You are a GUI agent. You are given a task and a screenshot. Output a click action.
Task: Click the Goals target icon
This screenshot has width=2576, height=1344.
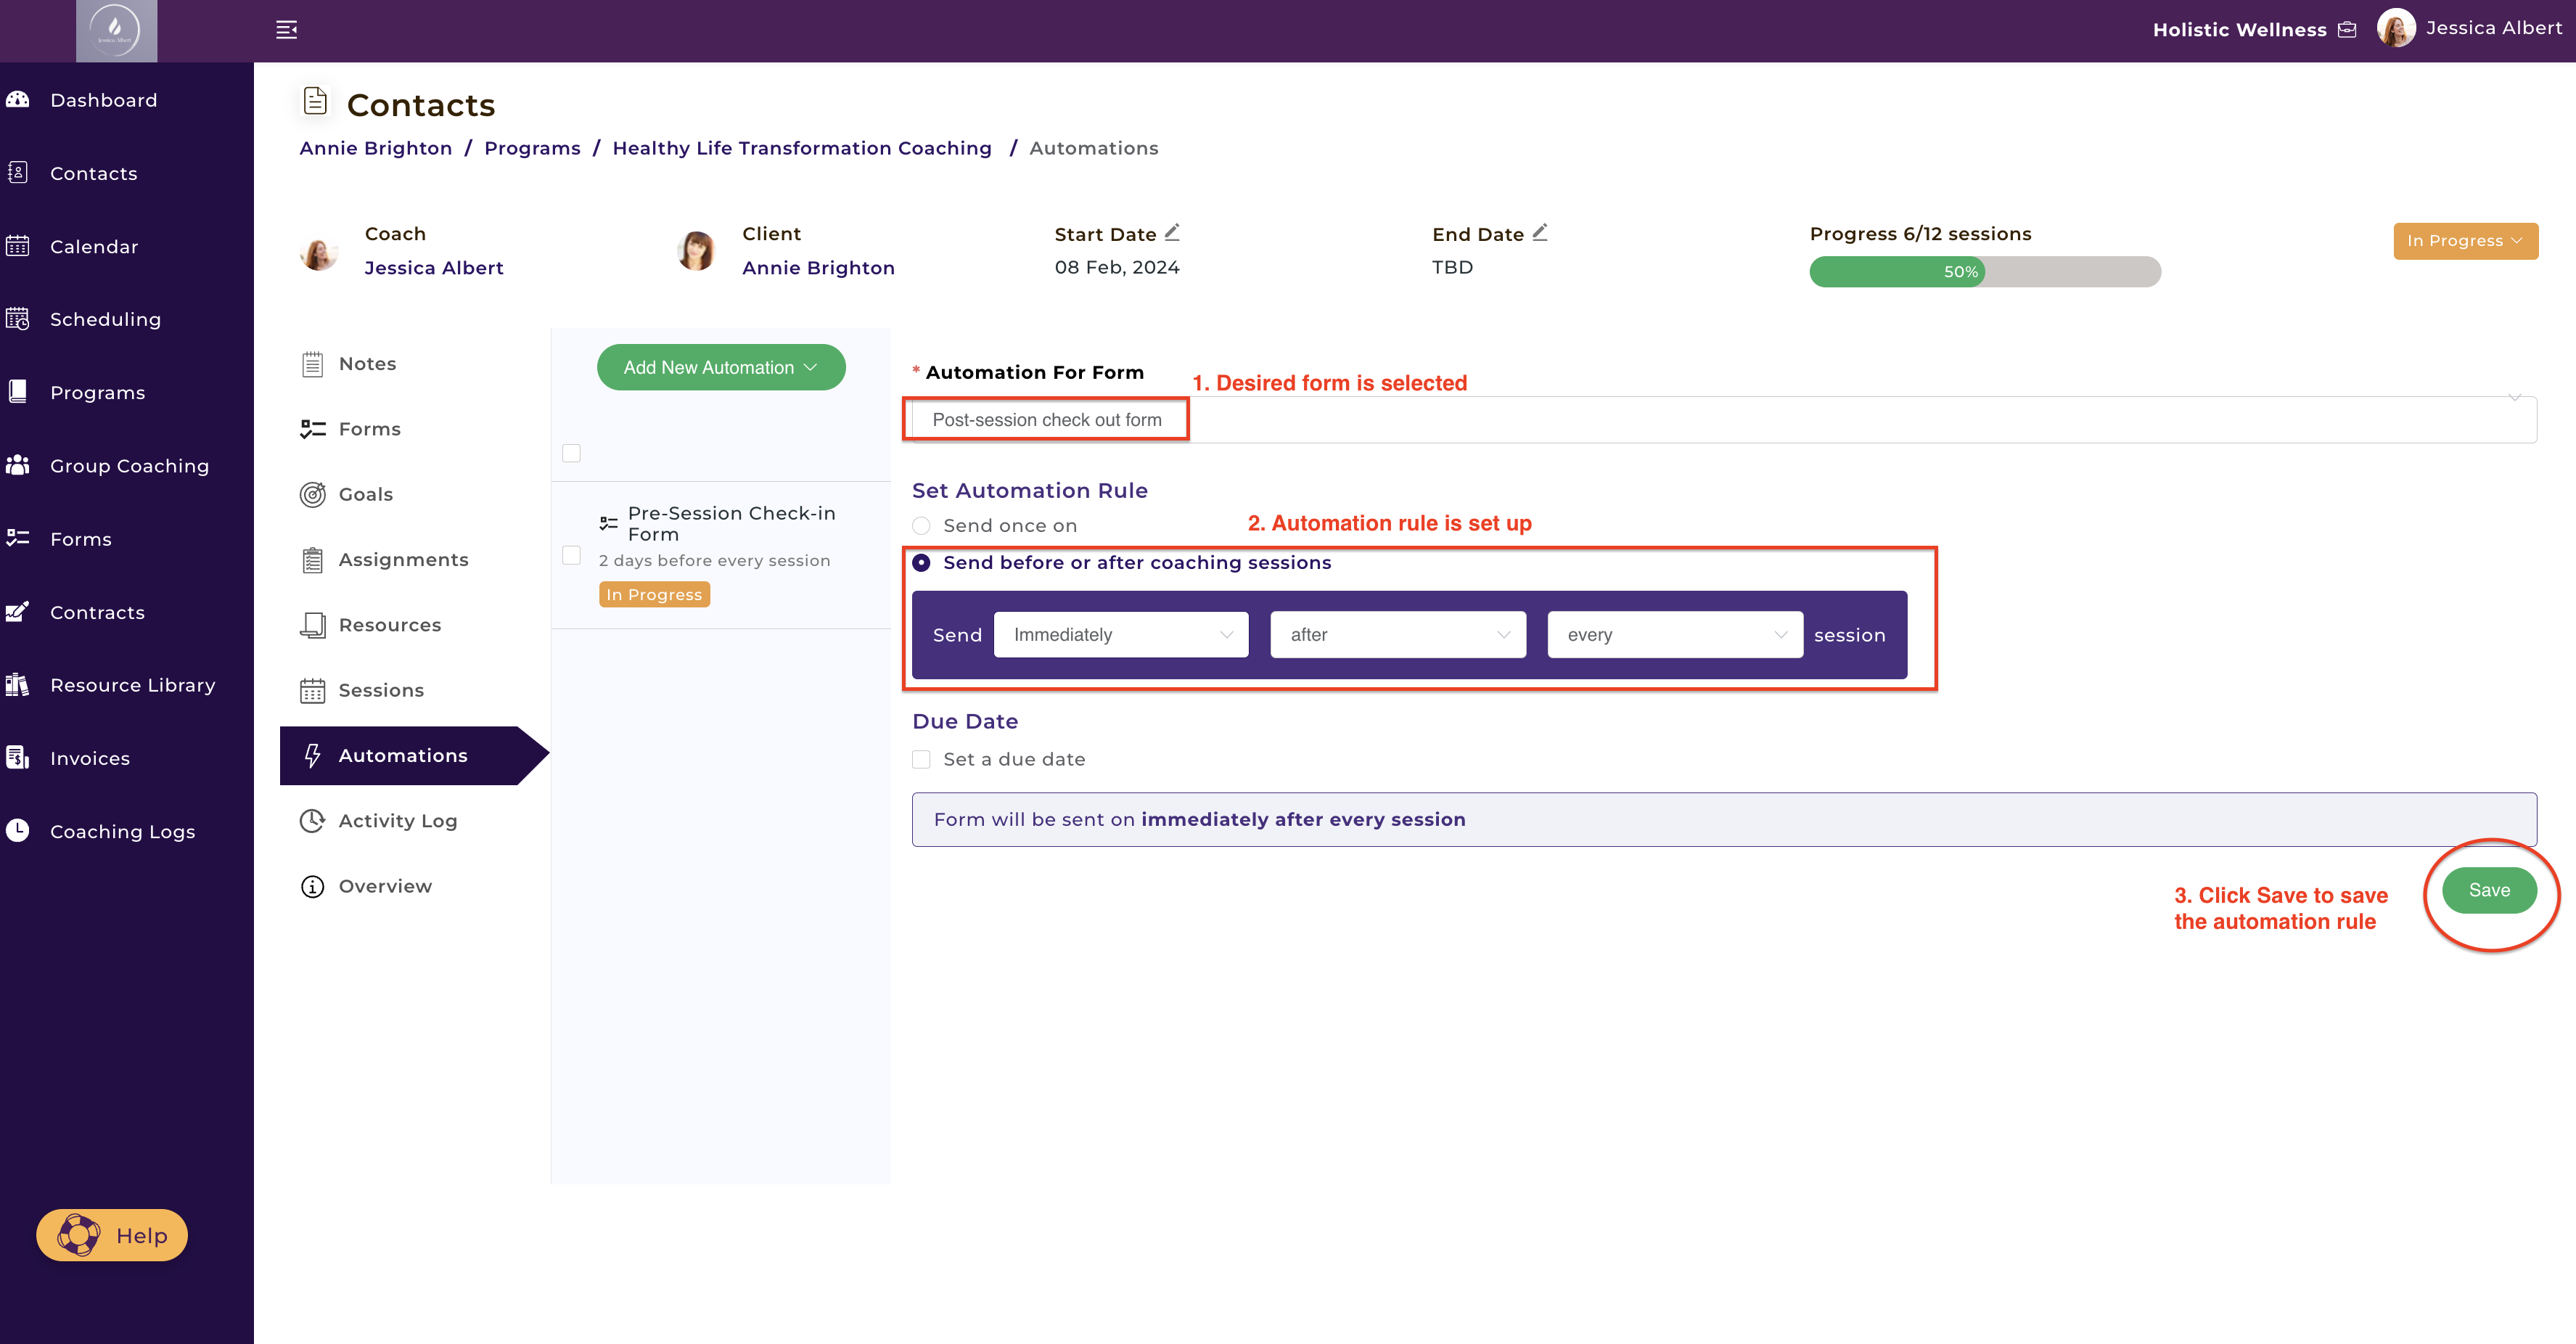pyautogui.click(x=313, y=494)
